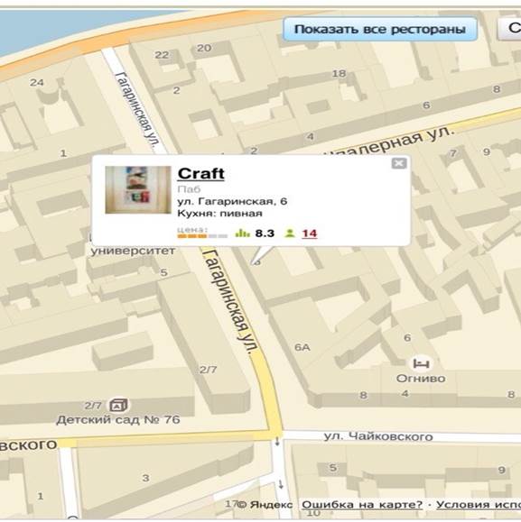
Task: Click the Кухня: пивная text
Action: pos(219,214)
